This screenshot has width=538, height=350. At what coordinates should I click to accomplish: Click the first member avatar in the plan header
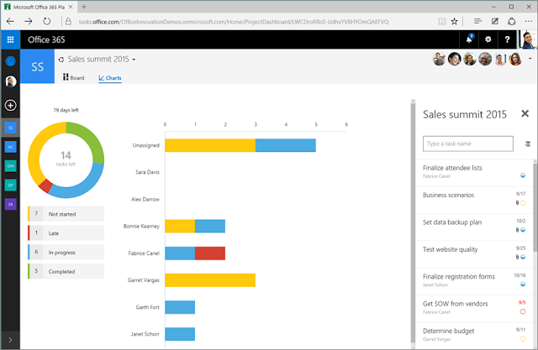439,60
